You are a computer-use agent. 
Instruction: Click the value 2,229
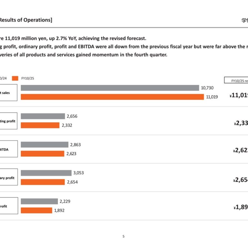pyautogui.click(x=65, y=201)
